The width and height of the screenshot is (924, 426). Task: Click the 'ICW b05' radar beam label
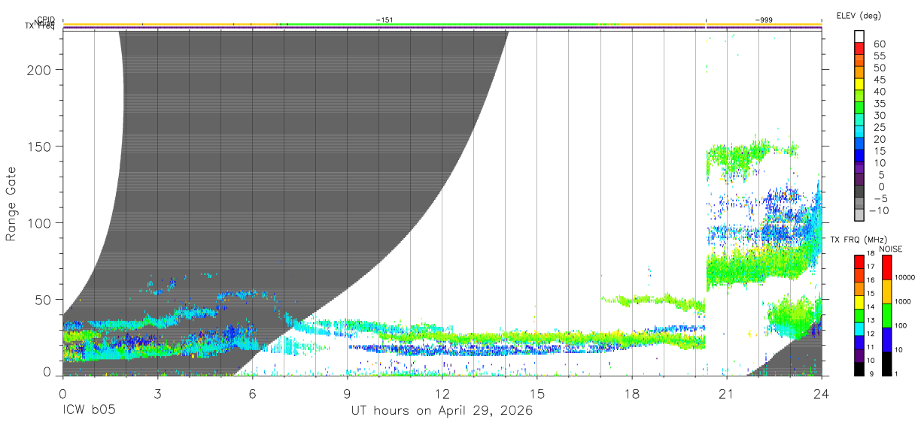[x=89, y=411]
